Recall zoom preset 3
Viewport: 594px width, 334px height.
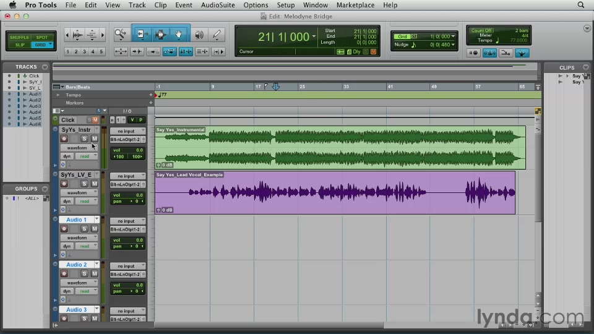[84, 51]
